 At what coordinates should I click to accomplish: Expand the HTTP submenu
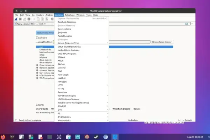click(x=82, y=85)
